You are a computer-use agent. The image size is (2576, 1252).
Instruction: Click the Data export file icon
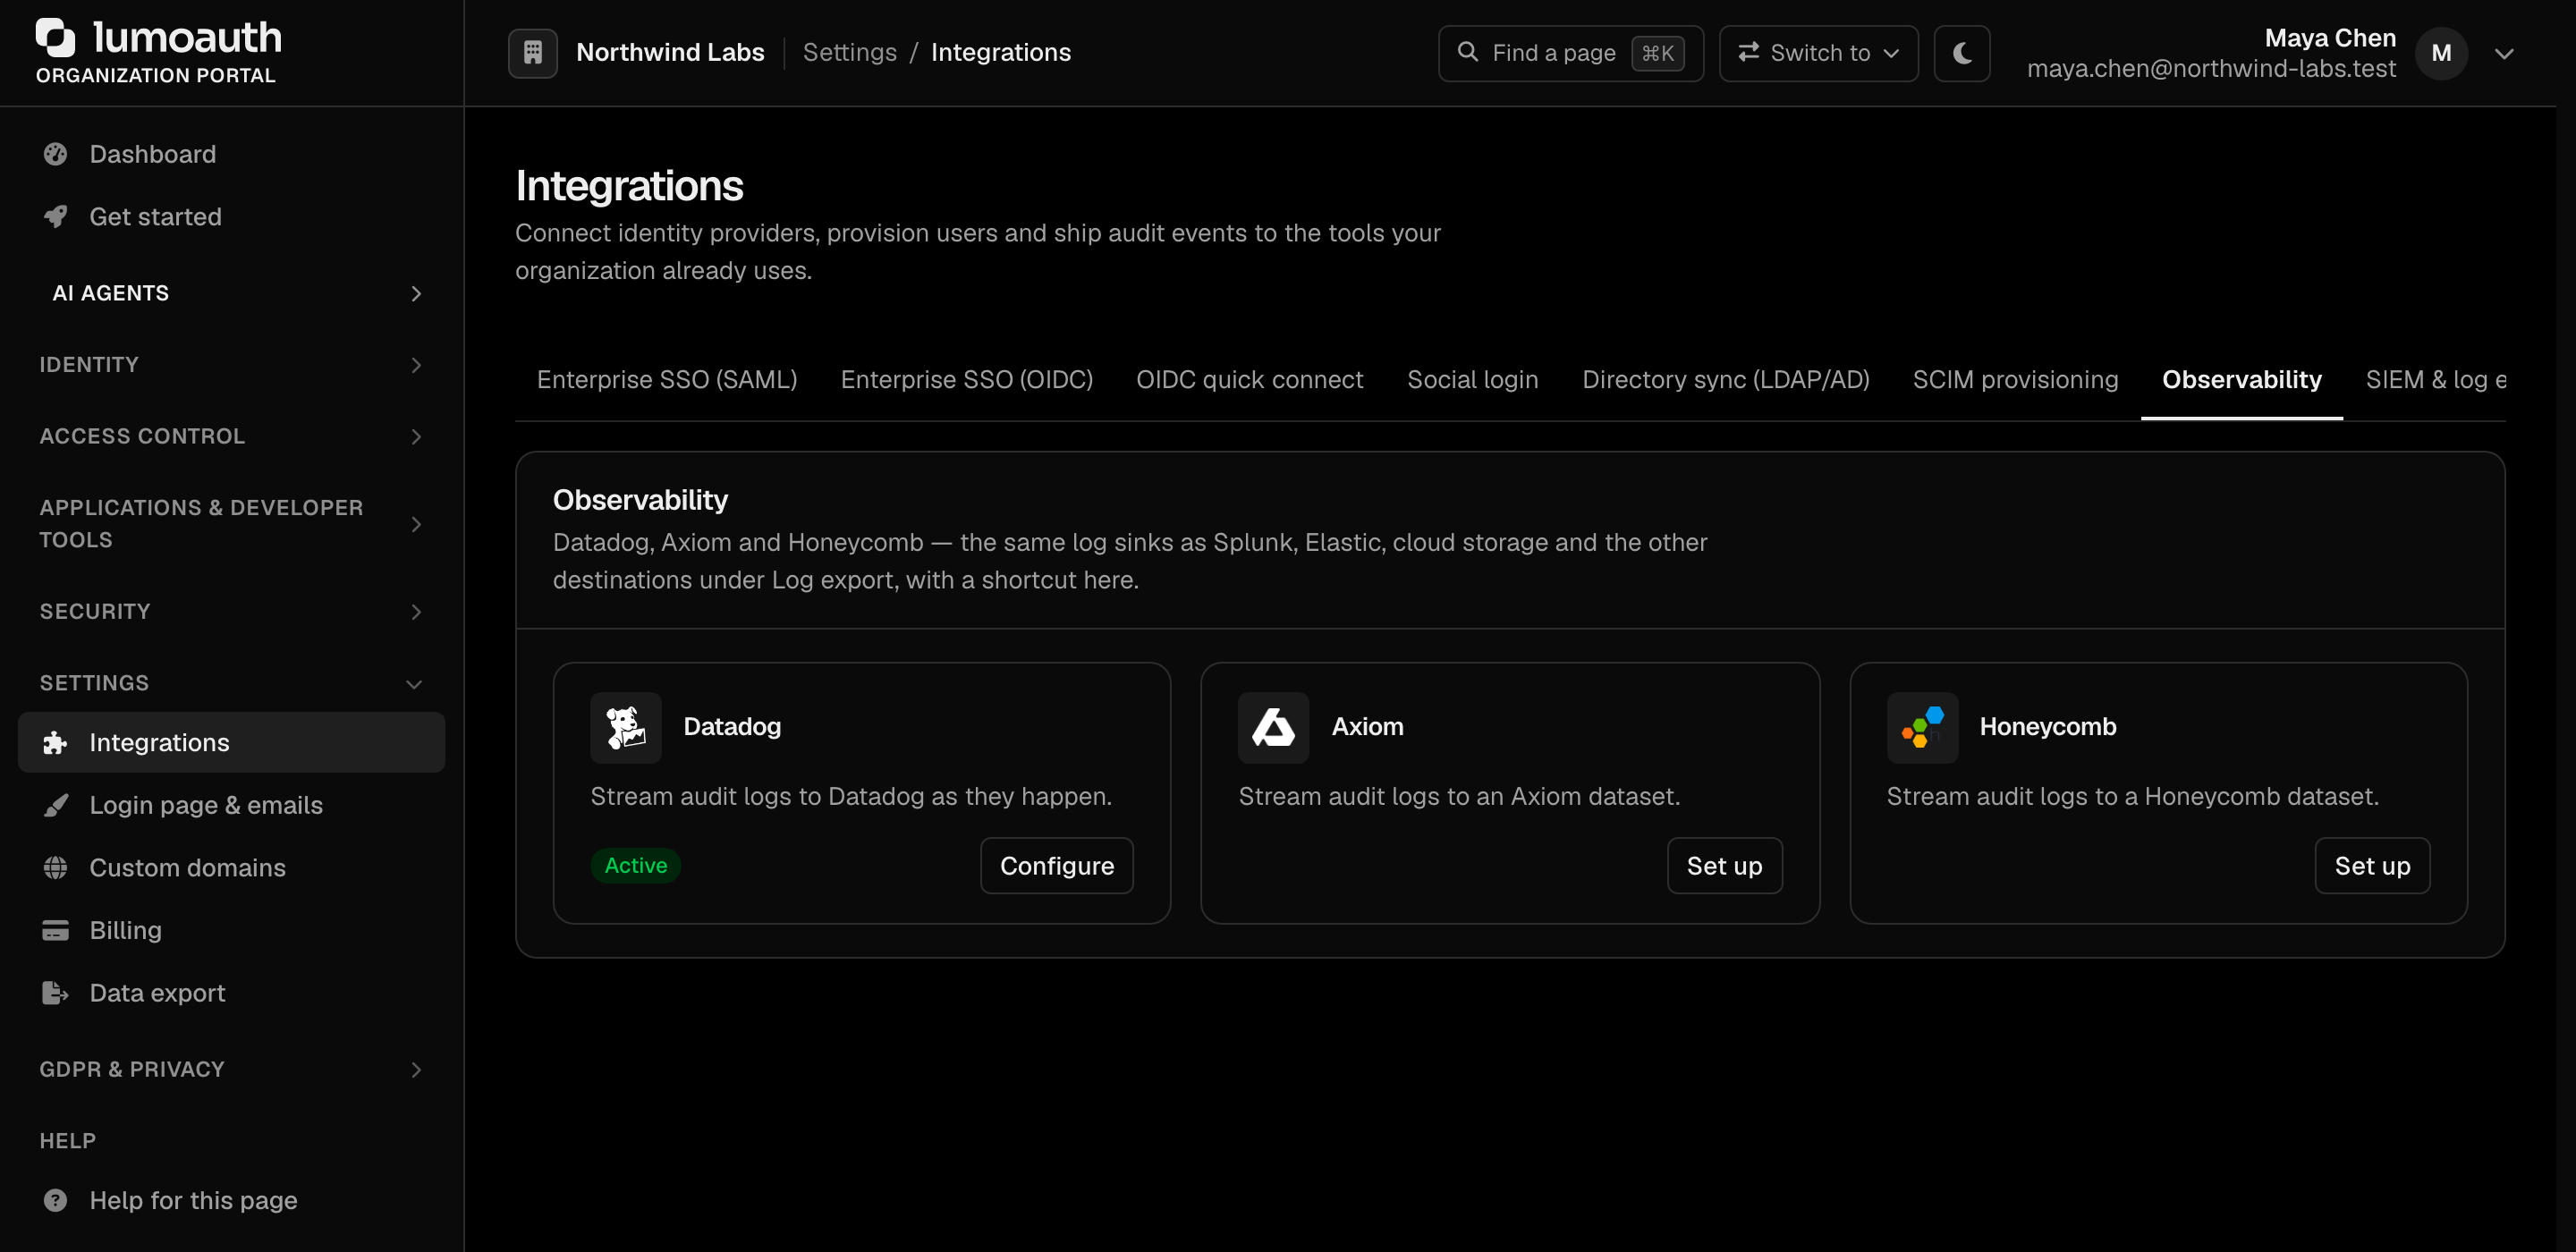55,992
